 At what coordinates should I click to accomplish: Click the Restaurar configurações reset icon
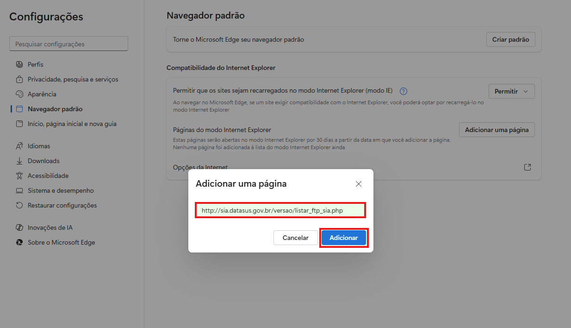click(19, 205)
